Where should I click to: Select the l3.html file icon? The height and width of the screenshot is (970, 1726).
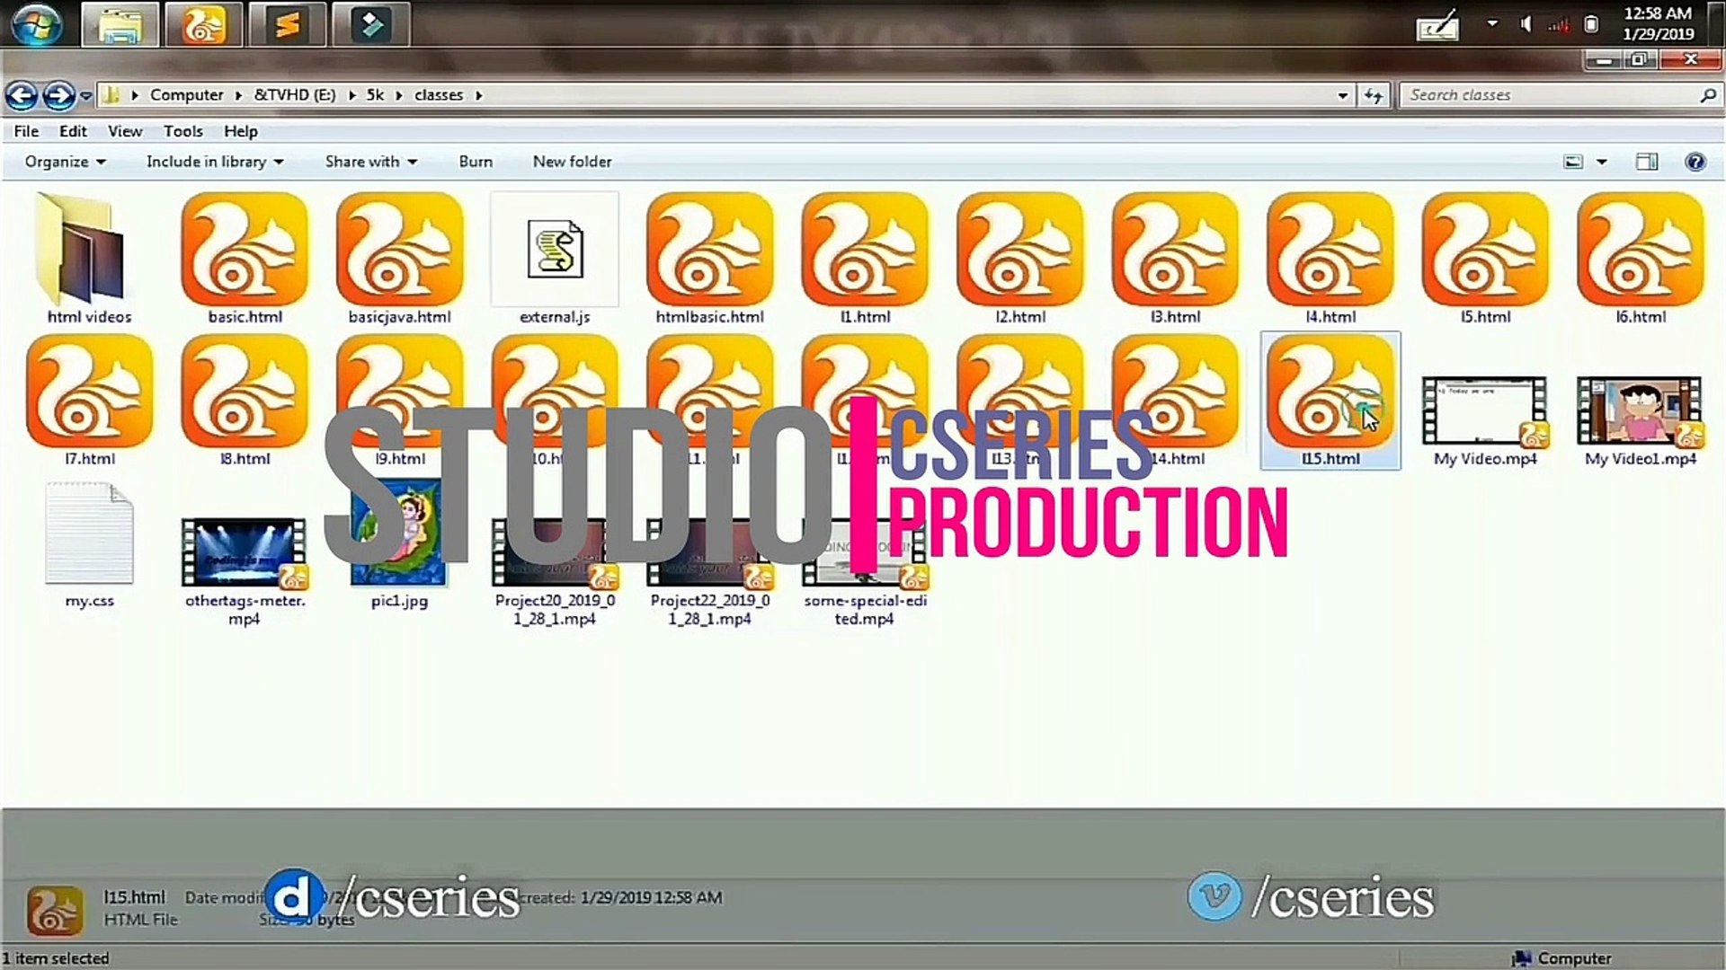tap(1175, 250)
